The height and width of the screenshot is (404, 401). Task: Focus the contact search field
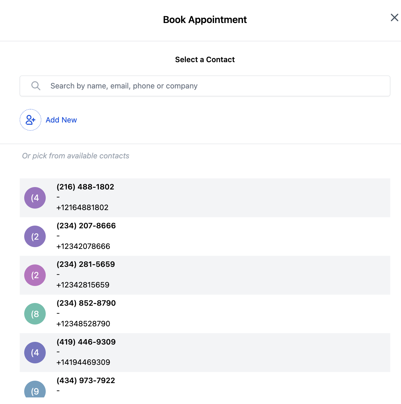(209, 86)
